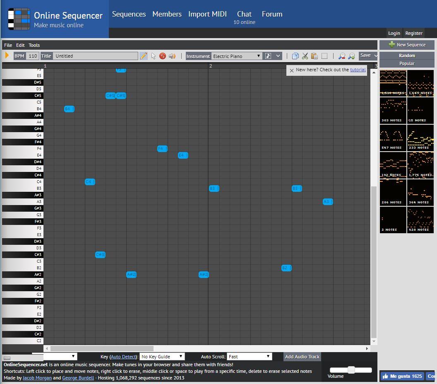The height and width of the screenshot is (384, 437).
Task: Open the No Key Guide dropdown
Action: tap(162, 357)
